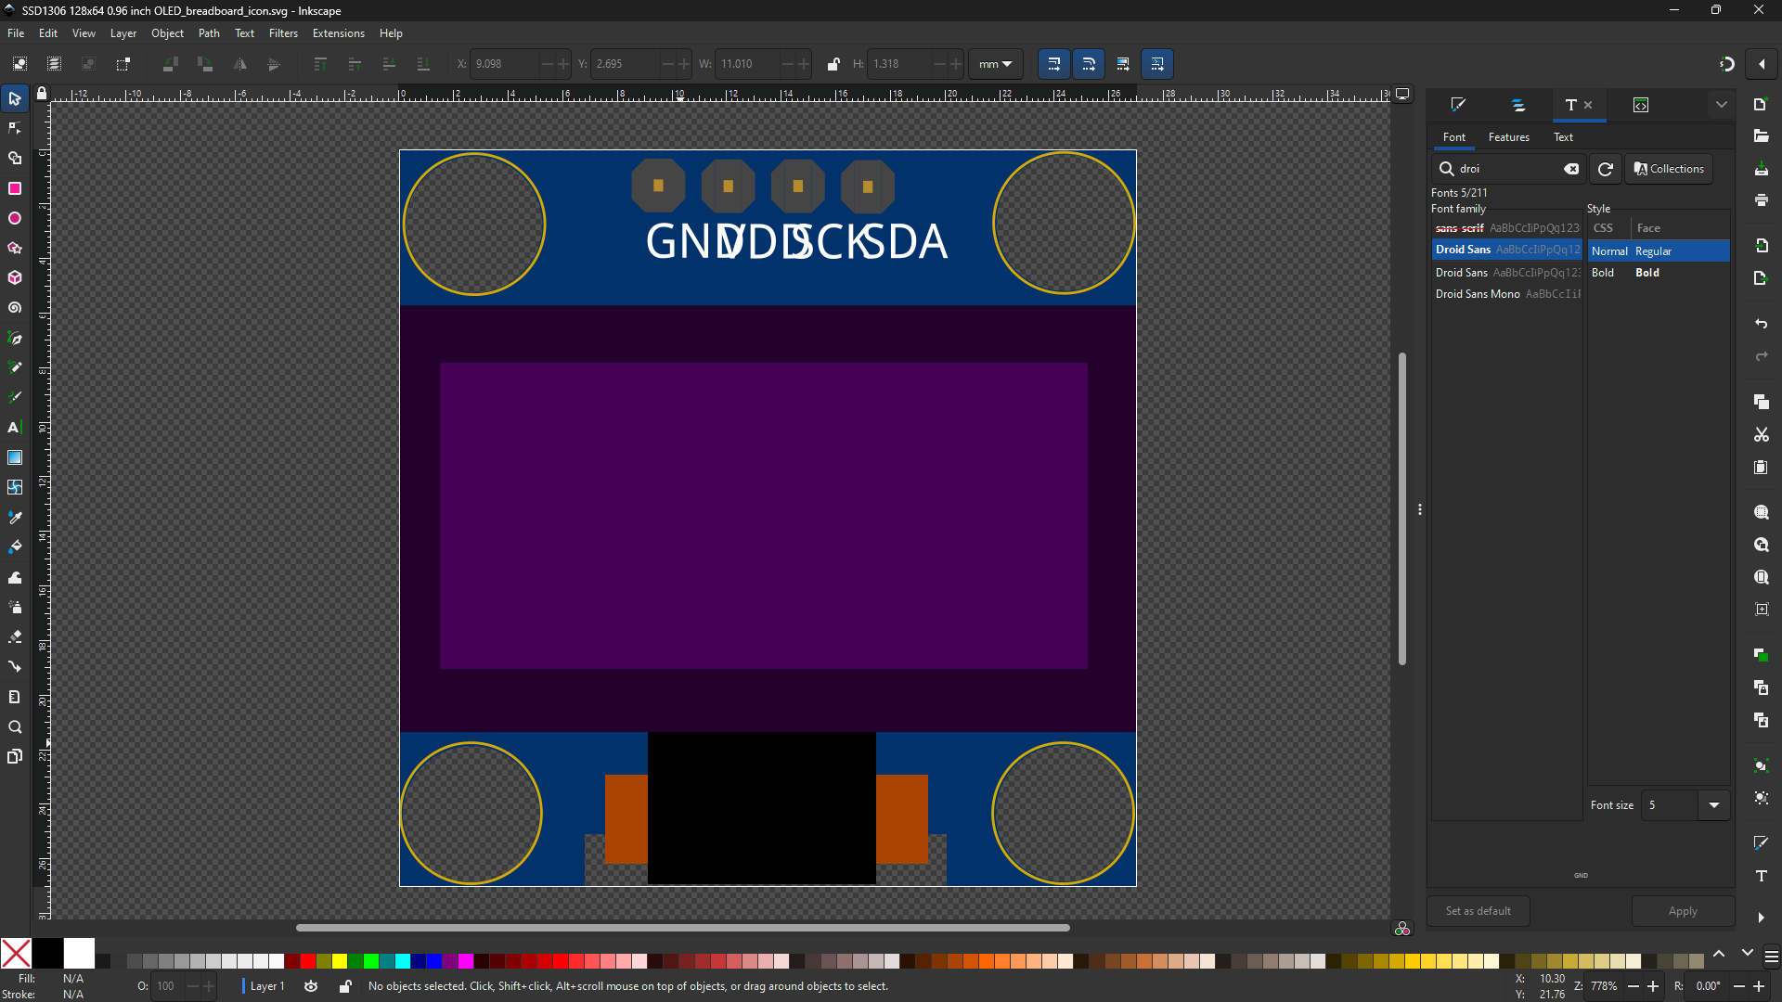Toggle lock aspect ratio button
Screen dimensions: 1782x1002
coord(831,64)
